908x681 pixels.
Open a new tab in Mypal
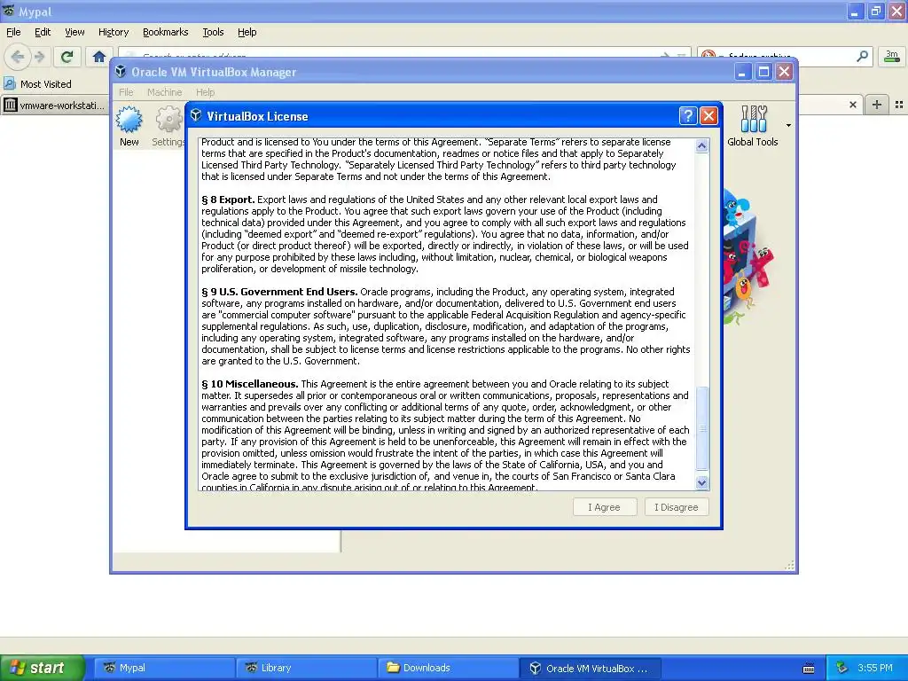click(877, 105)
